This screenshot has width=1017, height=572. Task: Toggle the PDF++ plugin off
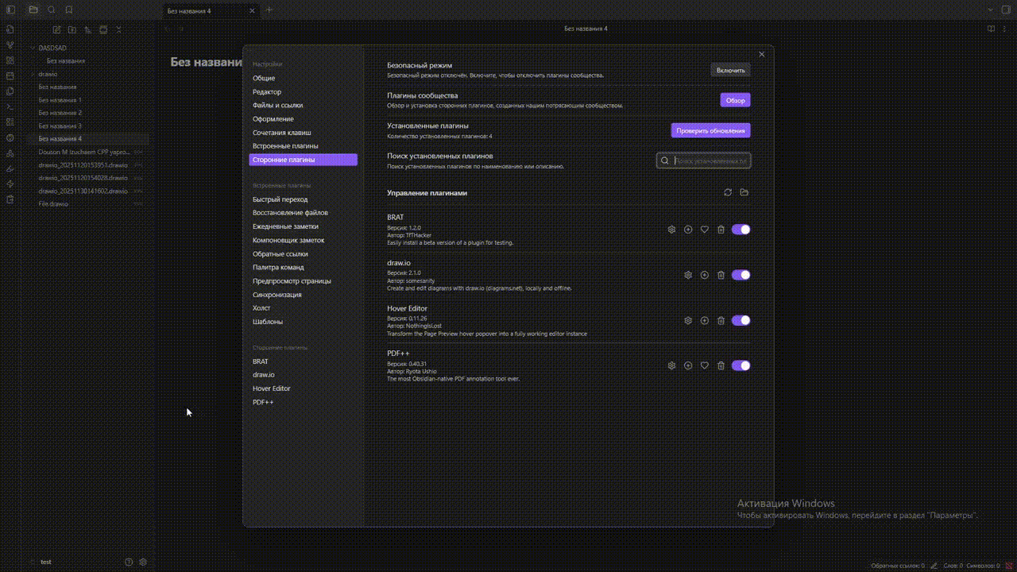[741, 366]
